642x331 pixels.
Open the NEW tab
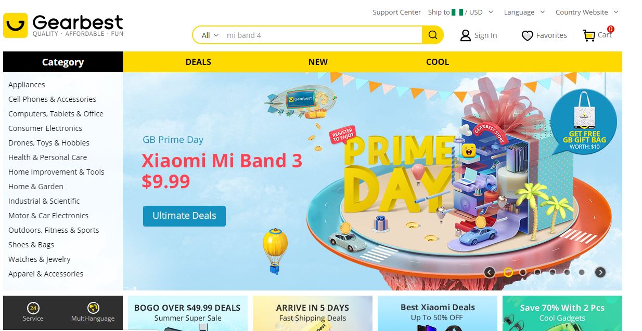tap(318, 62)
